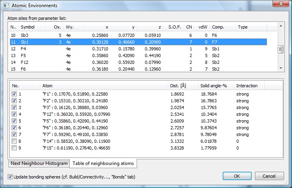292x188 pixels.
Task: Click the Type column header
Action: 251,27
